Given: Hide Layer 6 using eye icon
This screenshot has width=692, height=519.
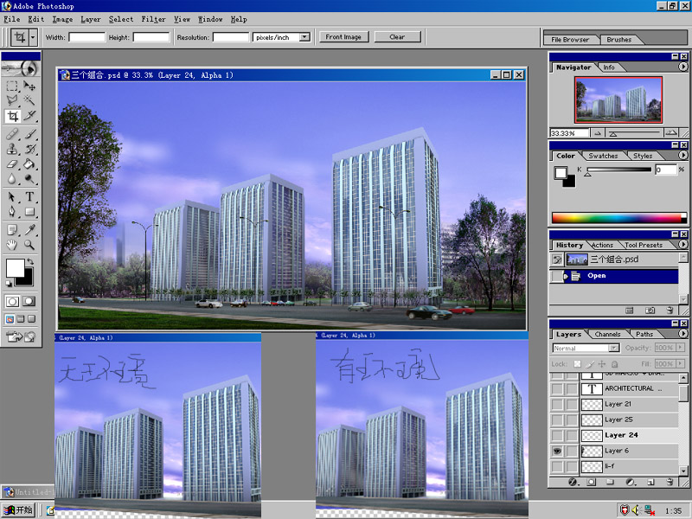Looking at the screenshot, I should tap(557, 451).
